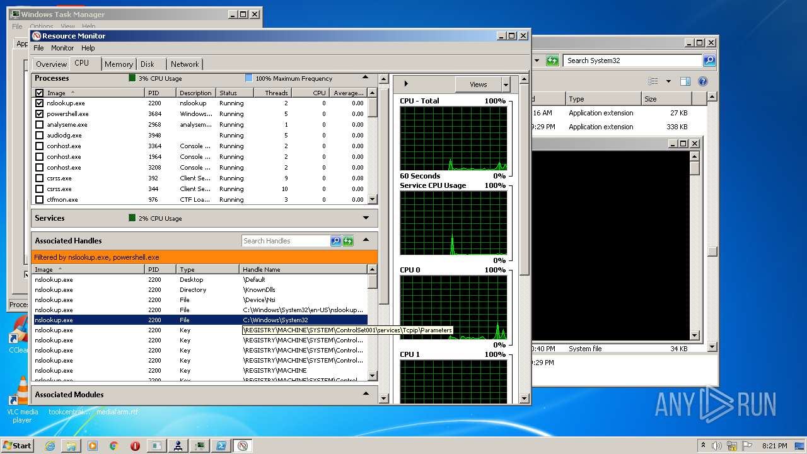
Task: Sort processes by PID column header
Action: coord(161,93)
